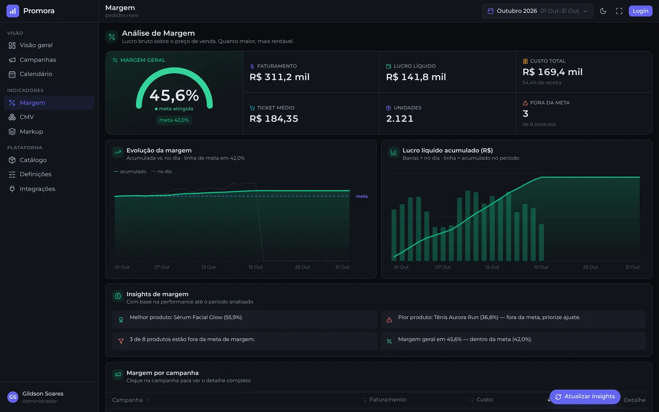Viewport: 659px width, 412px height.
Task: Select the Margem sidebar item
Action: pyautogui.click(x=49, y=103)
